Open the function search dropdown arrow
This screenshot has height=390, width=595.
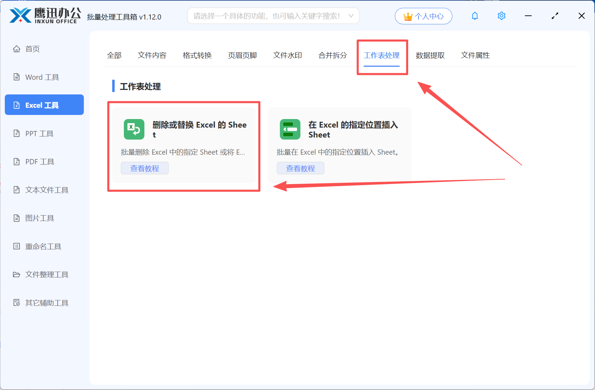[351, 15]
